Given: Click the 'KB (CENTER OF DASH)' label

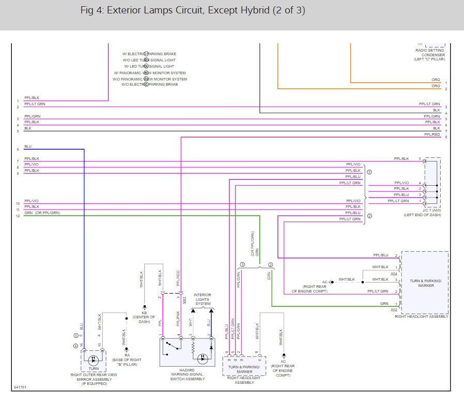Looking at the screenshot, I should pyautogui.click(x=144, y=317).
